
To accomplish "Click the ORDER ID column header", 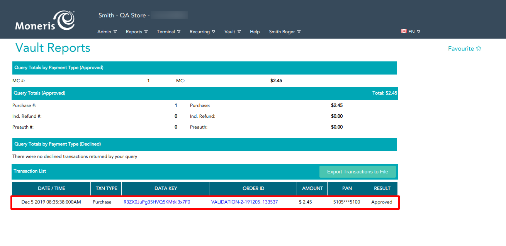I will (253, 188).
